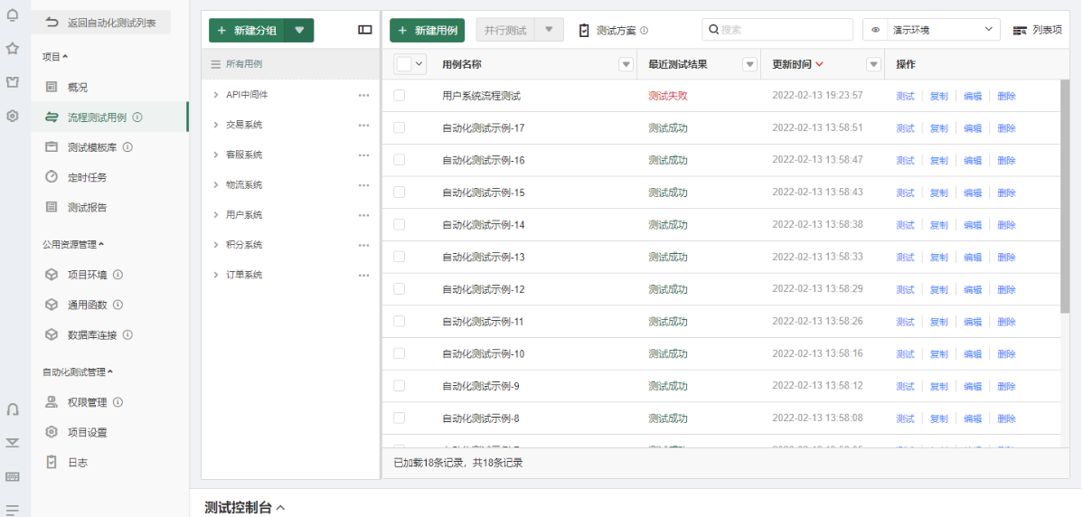Check the box for 用户系统流程测试
This screenshot has height=517, width=1083.
point(400,96)
